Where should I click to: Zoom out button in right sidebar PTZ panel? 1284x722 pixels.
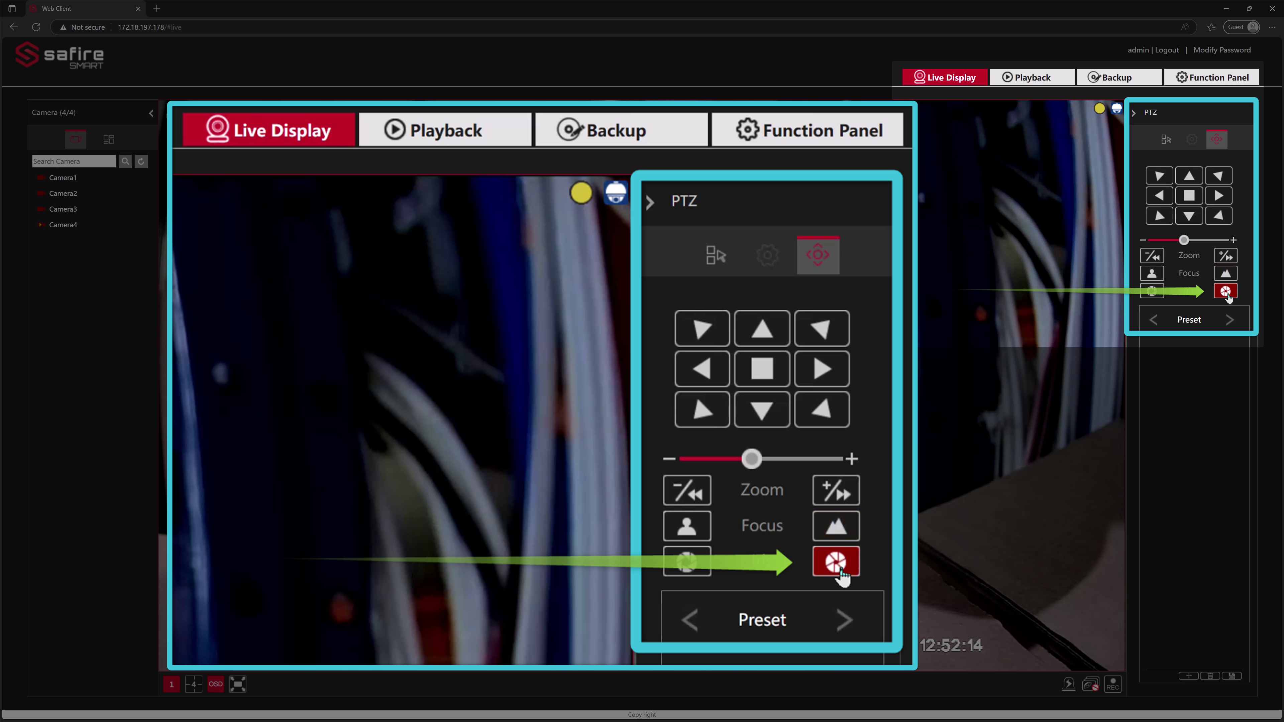point(1152,256)
